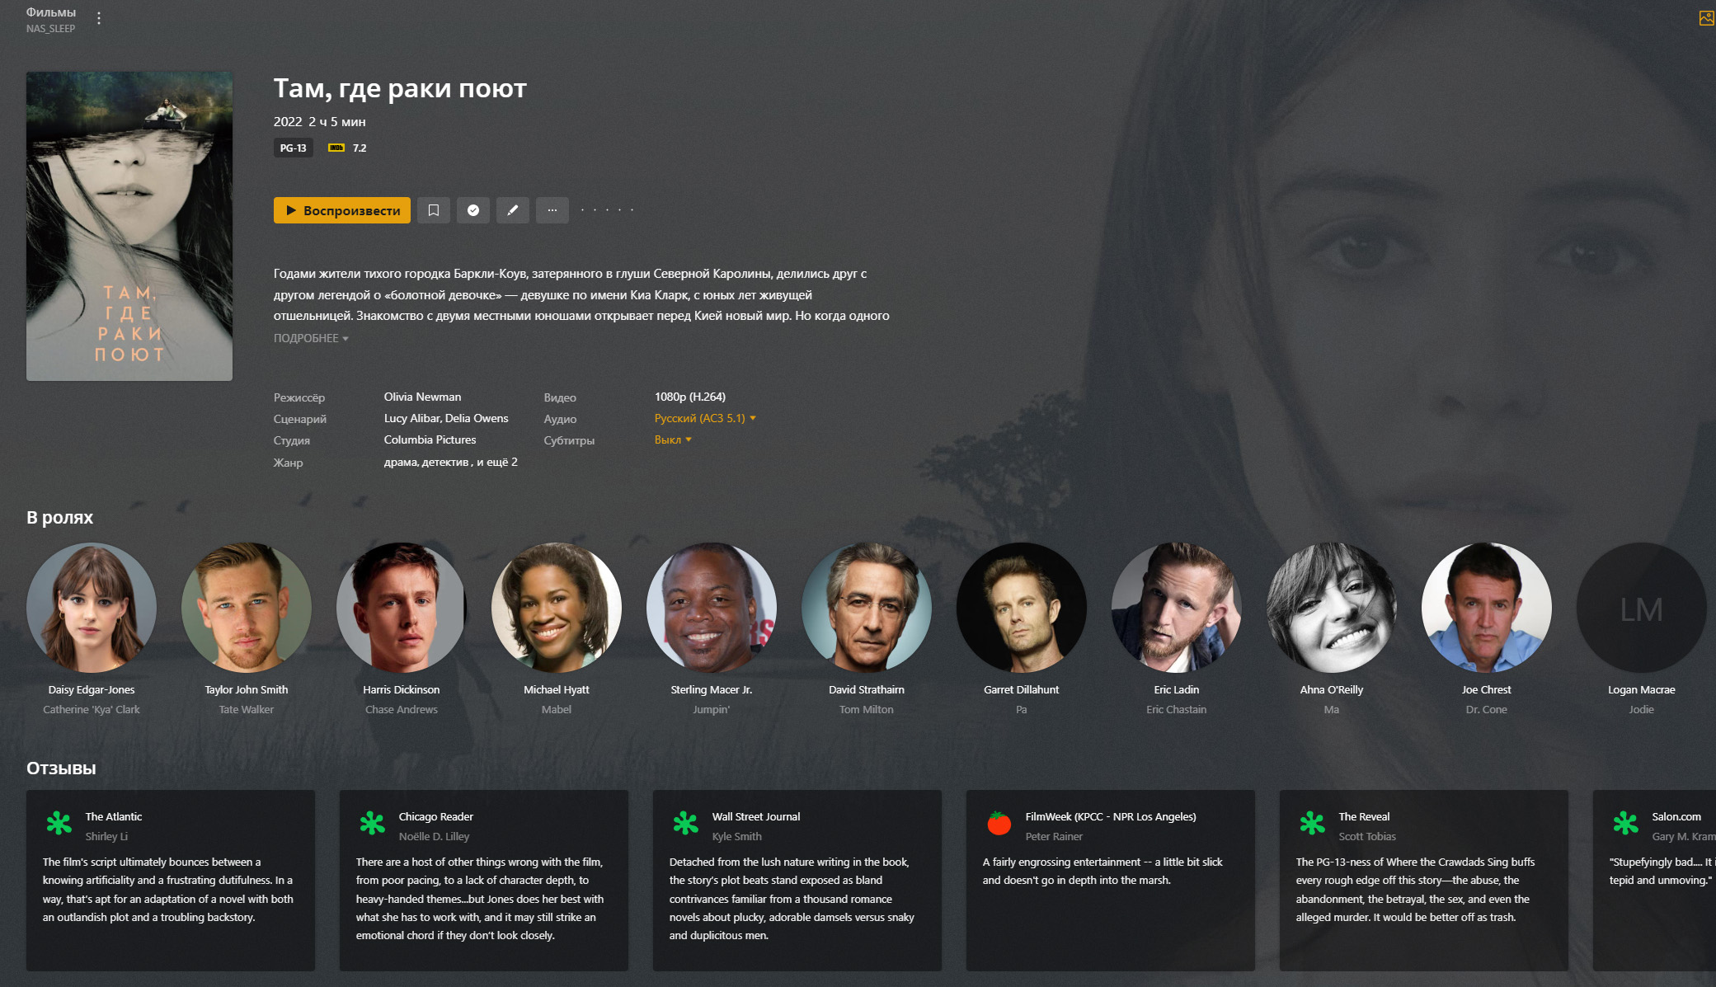Open director Olivia Newman's page
This screenshot has width=1716, height=987.
click(422, 397)
